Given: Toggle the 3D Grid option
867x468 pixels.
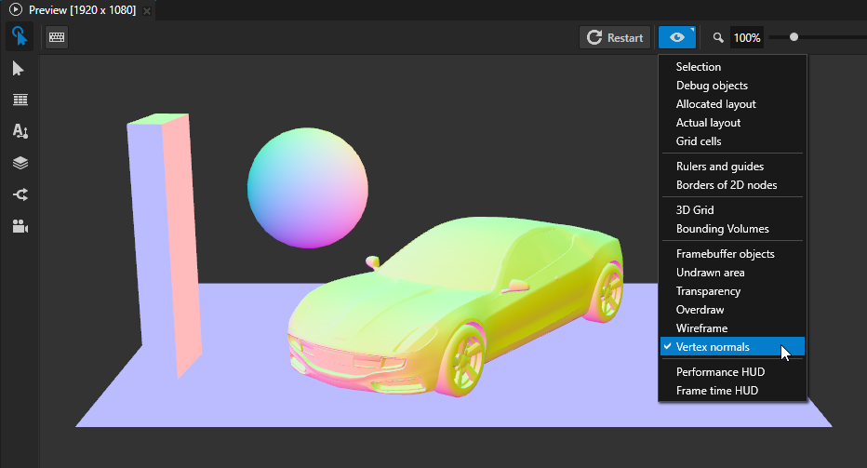Looking at the screenshot, I should coord(695,210).
